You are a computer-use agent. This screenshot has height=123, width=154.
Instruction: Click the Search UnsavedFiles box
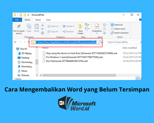tap(124, 42)
